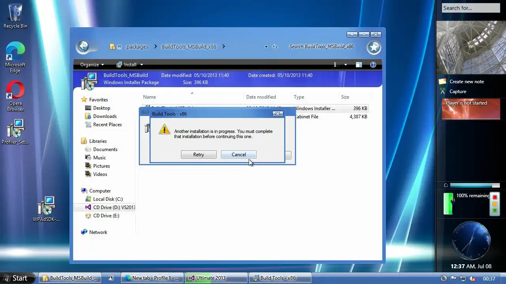Launch Microsoft Edge desktop icon
The image size is (506, 284).
15,57
